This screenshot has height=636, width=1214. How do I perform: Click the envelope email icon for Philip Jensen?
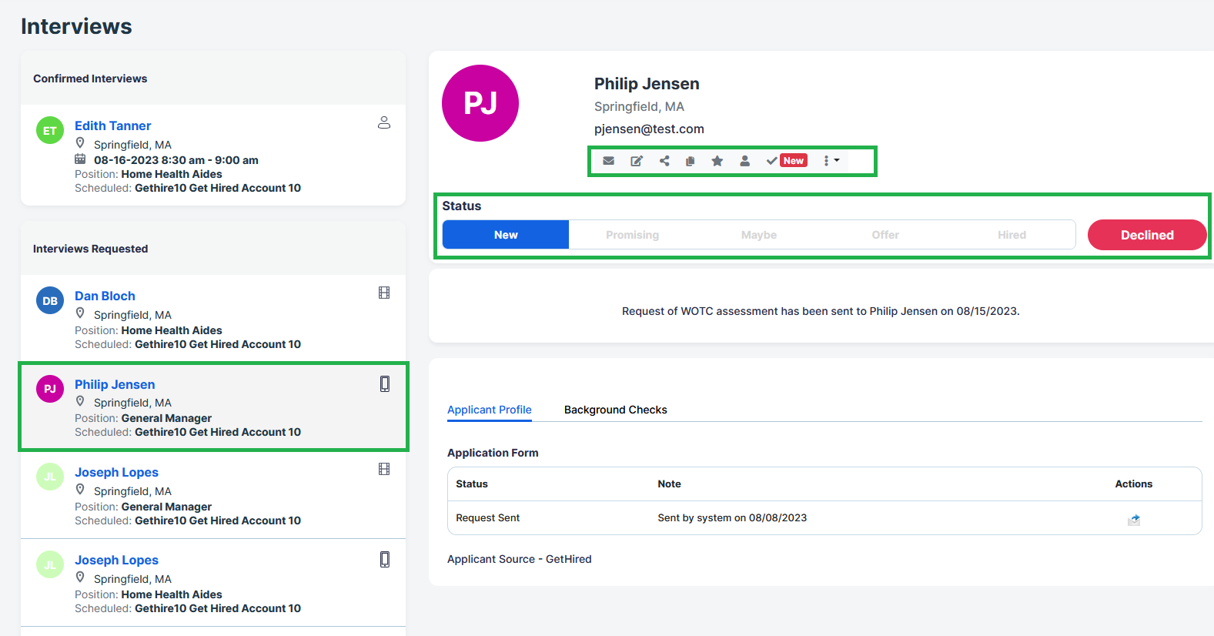tap(608, 161)
